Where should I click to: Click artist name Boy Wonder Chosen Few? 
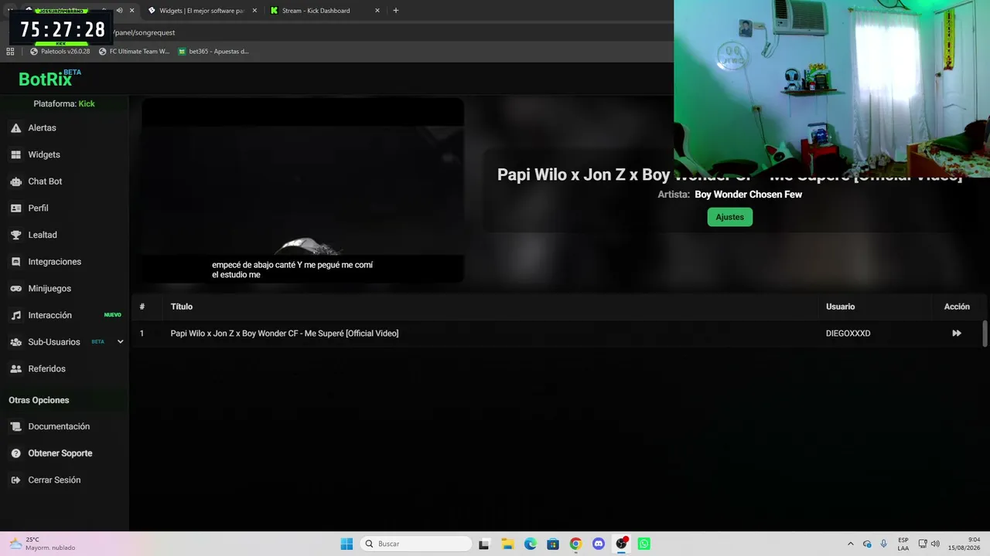(748, 195)
